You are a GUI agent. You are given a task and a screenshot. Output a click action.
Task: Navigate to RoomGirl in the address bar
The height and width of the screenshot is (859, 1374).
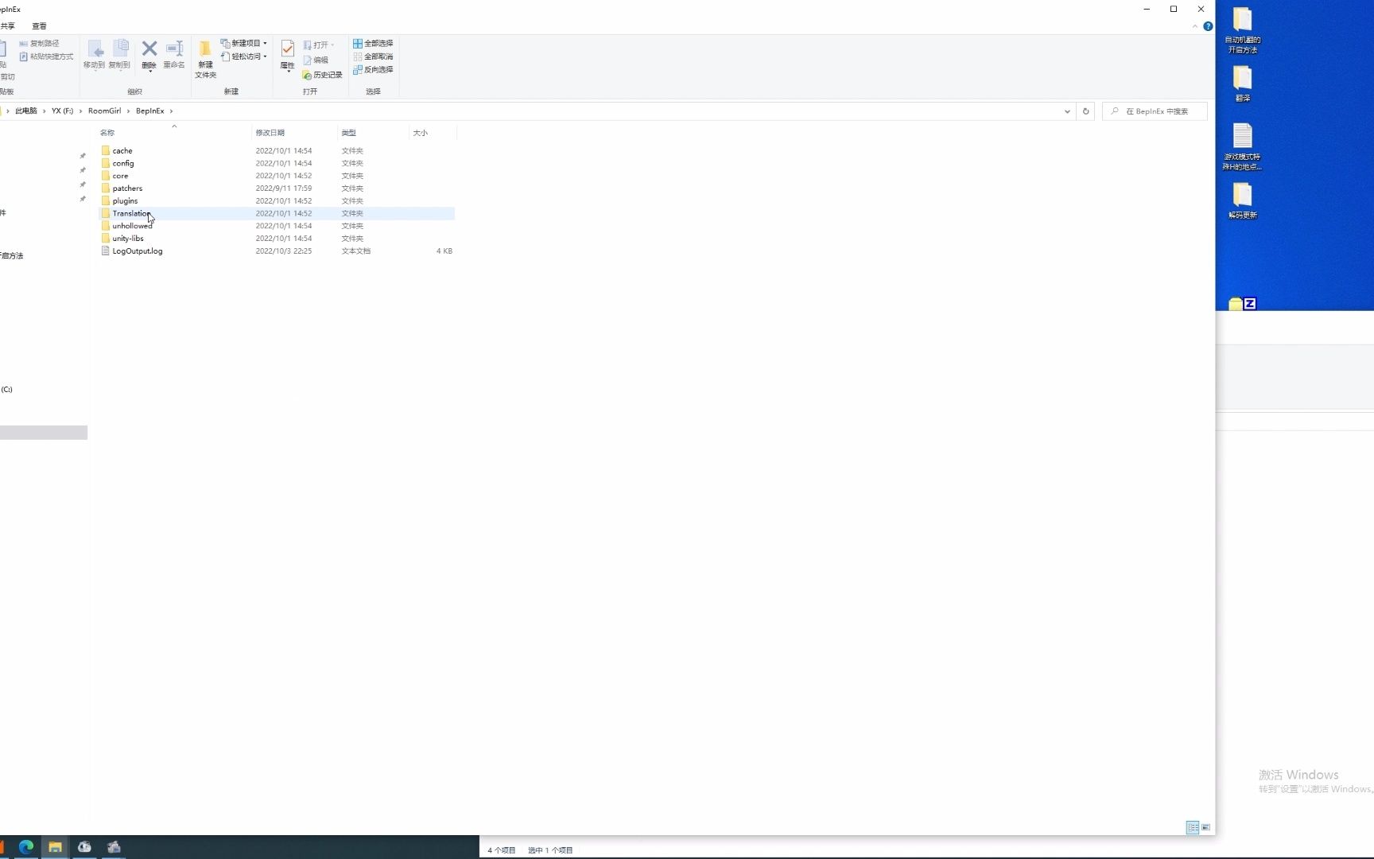[x=104, y=111]
